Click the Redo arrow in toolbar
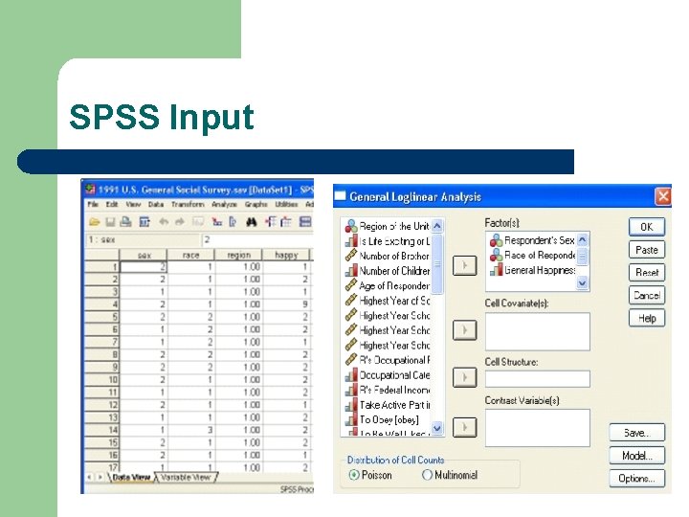Viewport: 689px width, 517px height. (x=179, y=222)
